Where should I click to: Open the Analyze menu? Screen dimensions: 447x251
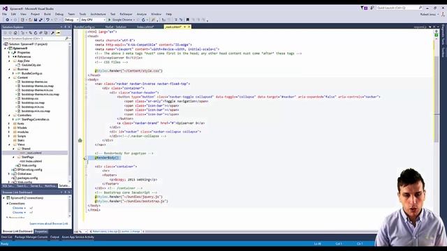click(x=142, y=14)
